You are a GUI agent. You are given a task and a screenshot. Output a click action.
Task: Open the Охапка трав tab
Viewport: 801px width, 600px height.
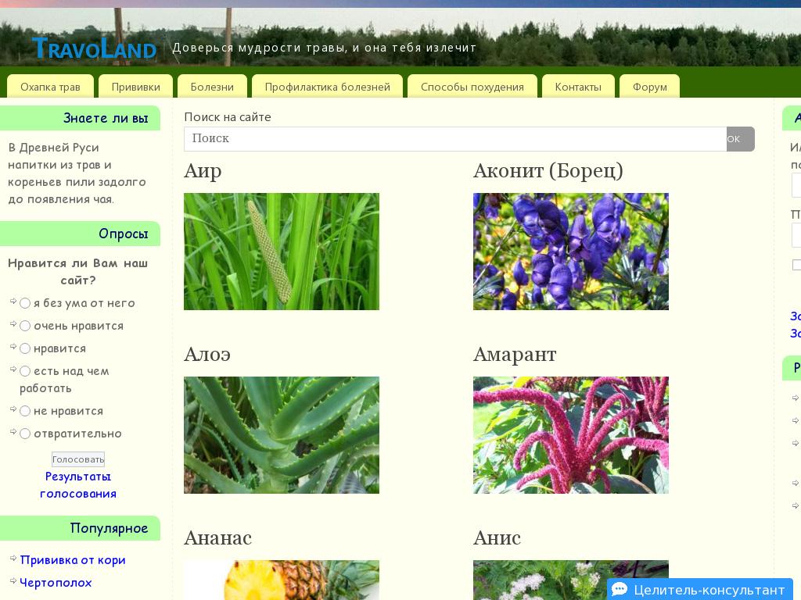pos(51,87)
